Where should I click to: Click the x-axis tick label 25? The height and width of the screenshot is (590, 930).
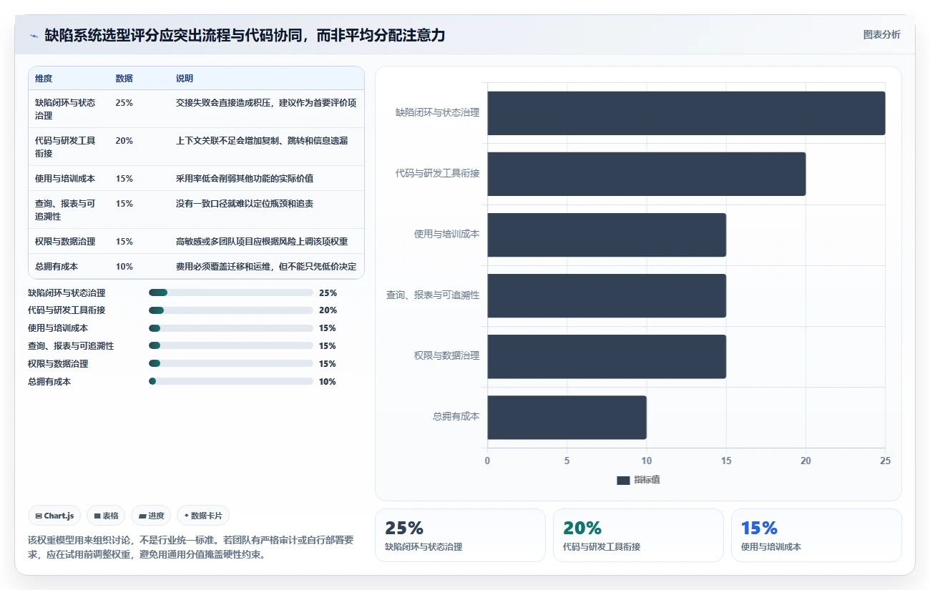885,461
